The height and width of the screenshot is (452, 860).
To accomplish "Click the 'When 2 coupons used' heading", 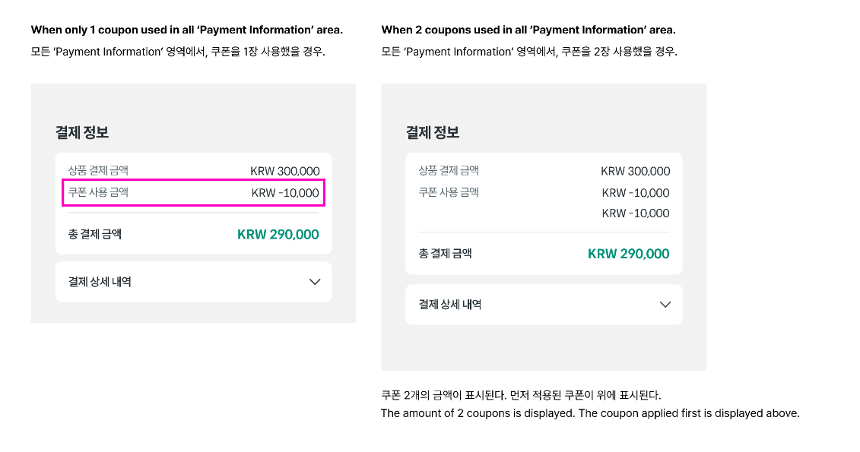I will [x=528, y=30].
